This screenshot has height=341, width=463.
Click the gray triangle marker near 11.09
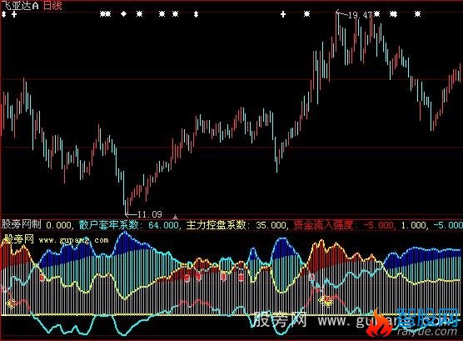tap(175, 217)
